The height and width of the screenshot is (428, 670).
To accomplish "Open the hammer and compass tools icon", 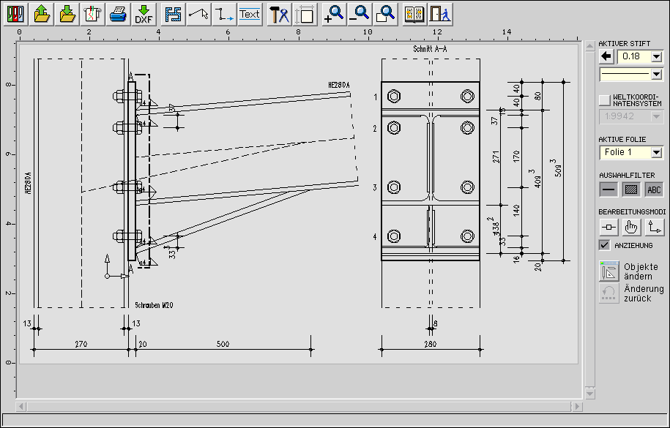I will [x=280, y=13].
